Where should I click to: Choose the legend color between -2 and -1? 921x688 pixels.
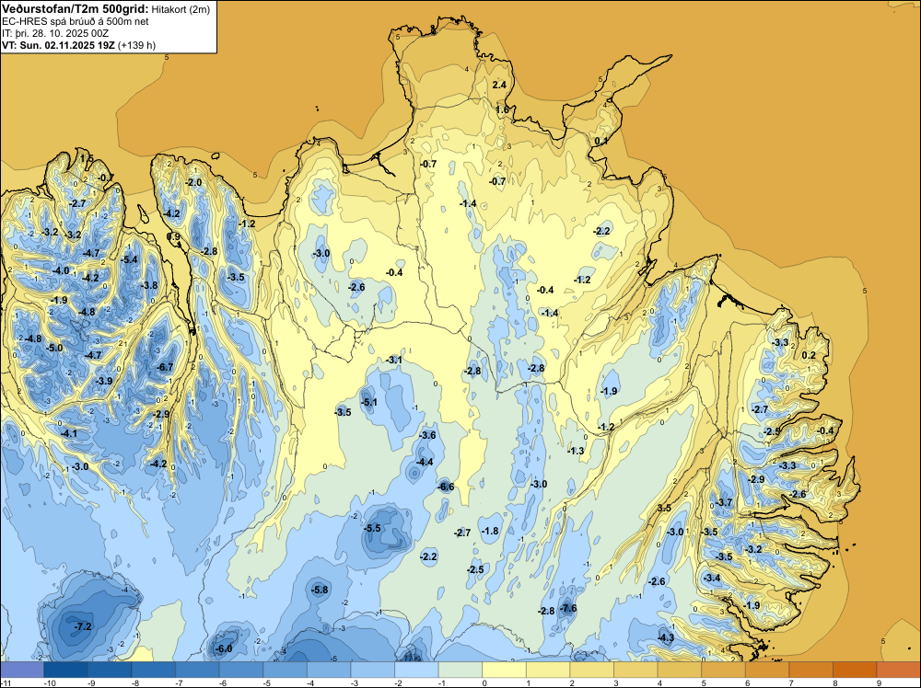point(416,670)
